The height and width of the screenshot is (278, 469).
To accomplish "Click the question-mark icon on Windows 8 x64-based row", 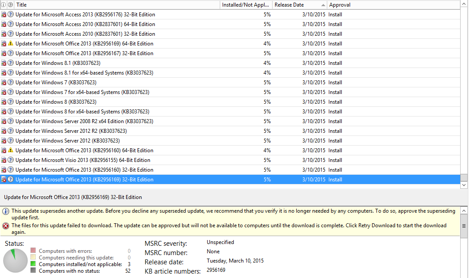I will point(11,112).
